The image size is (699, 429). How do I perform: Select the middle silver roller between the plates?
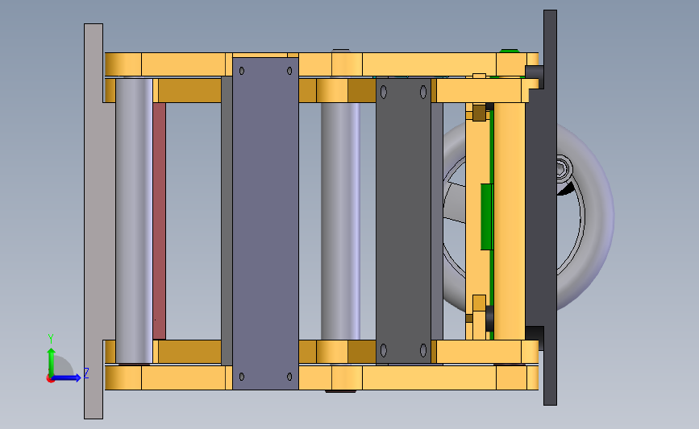(340, 221)
